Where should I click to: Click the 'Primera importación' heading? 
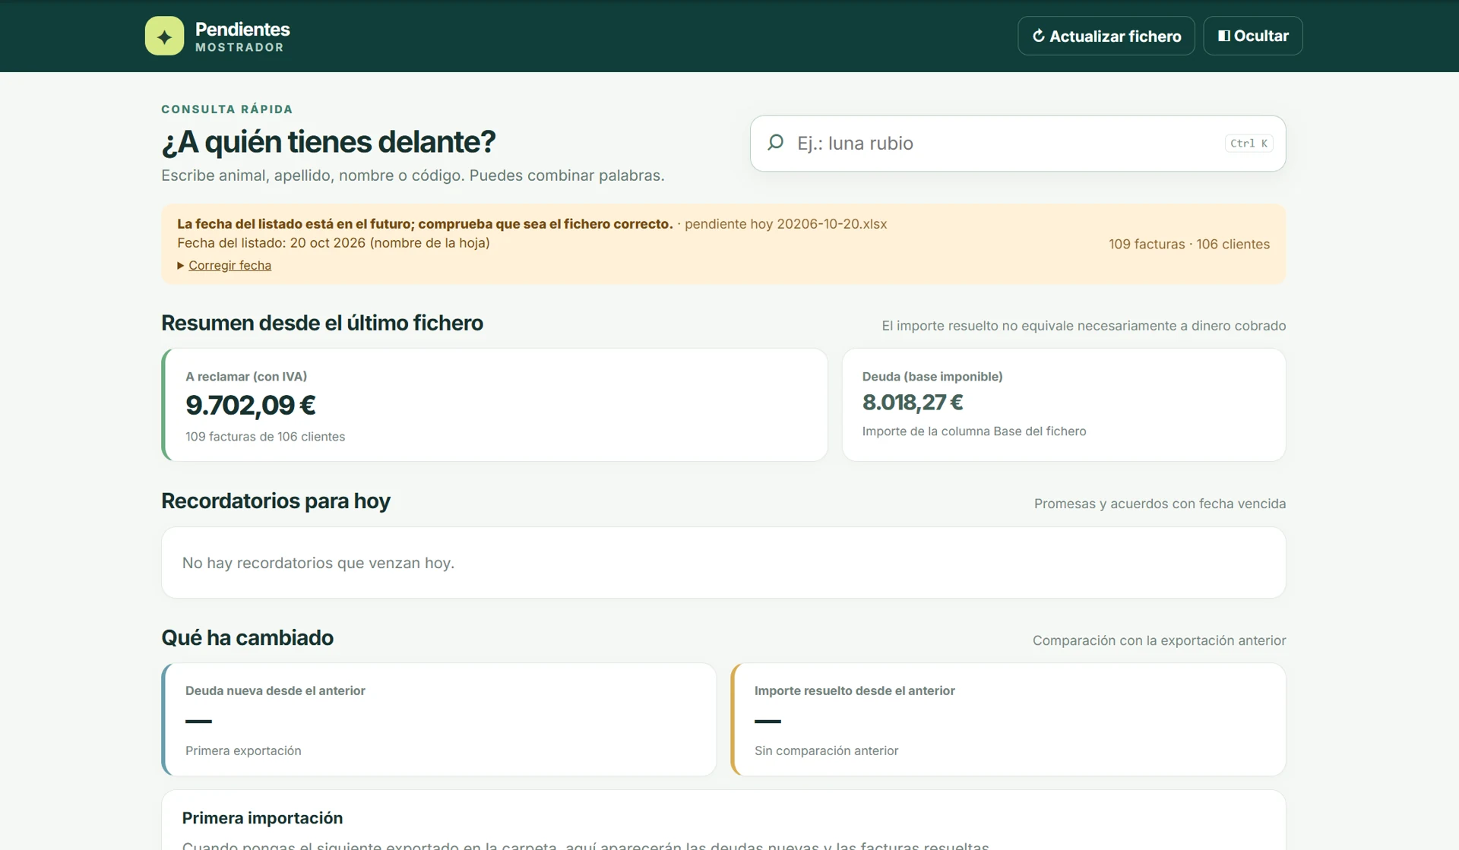(x=262, y=818)
